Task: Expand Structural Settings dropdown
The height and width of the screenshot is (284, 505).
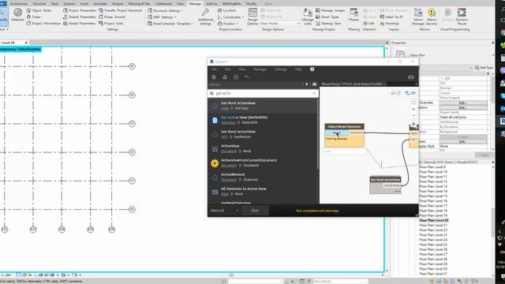Action: tap(166, 10)
